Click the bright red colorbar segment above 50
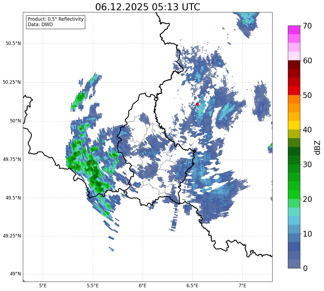The height and width of the screenshot is (291, 324). [294, 90]
